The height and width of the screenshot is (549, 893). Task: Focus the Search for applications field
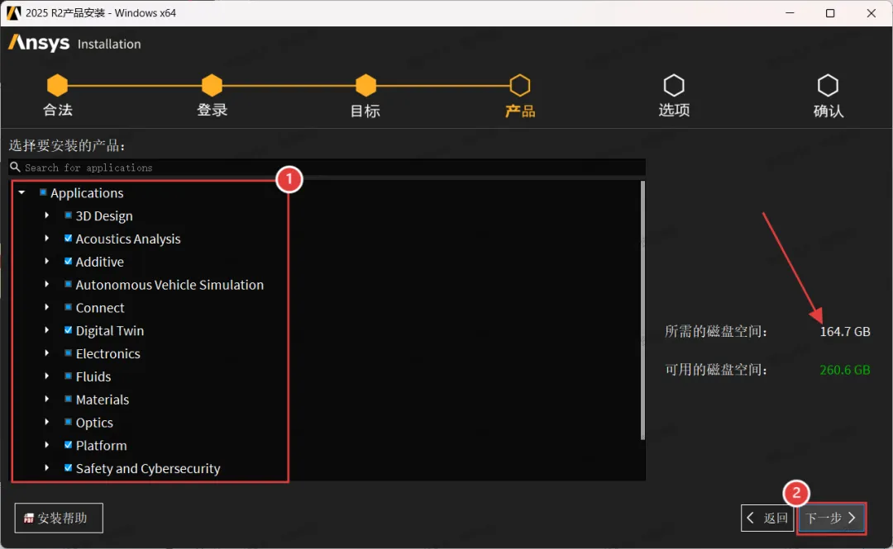[327, 168]
